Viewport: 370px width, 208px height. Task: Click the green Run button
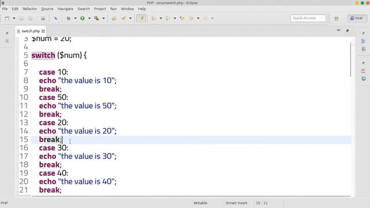tap(82, 18)
